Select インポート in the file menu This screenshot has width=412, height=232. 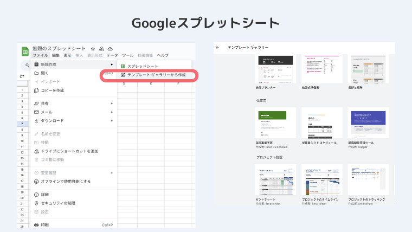pyautogui.click(x=74, y=82)
